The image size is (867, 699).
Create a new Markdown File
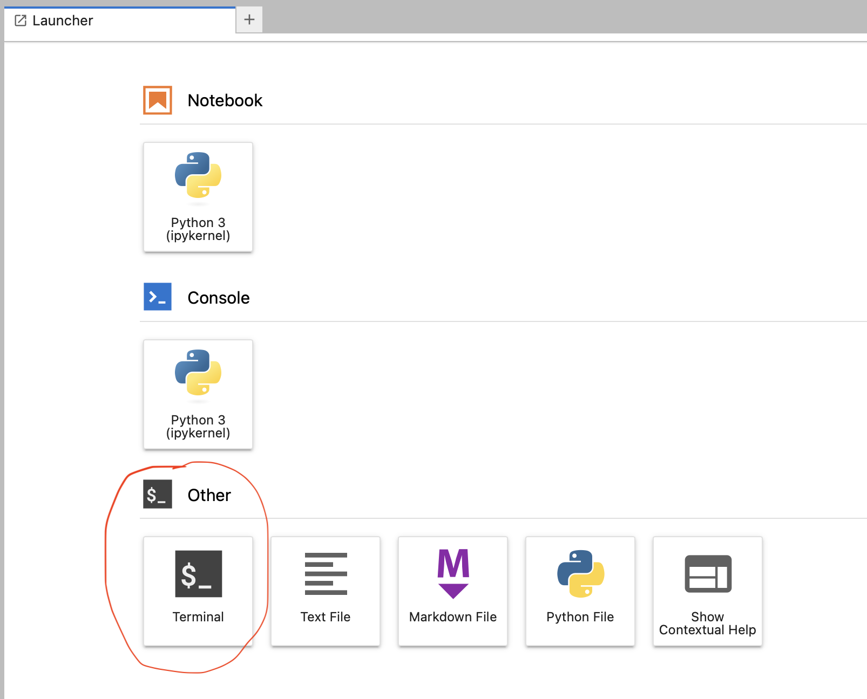click(452, 591)
